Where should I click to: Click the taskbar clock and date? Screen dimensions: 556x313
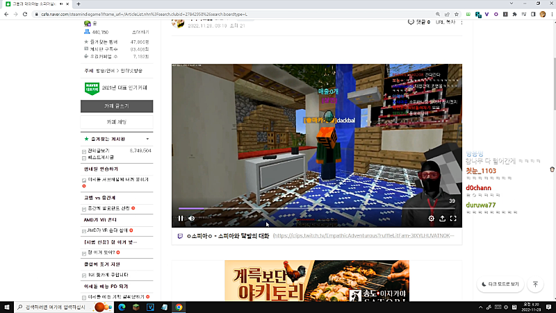(x=531, y=307)
